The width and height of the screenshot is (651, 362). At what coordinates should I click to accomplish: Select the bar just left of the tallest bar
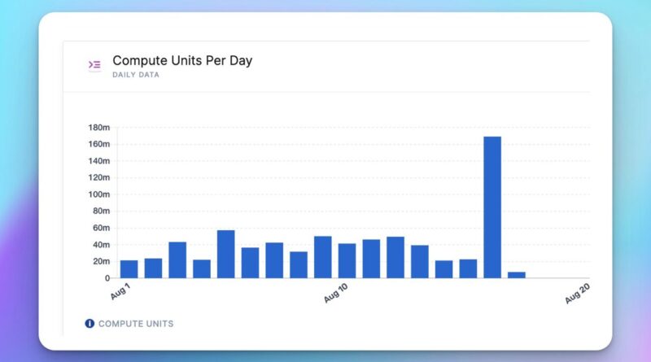468,269
